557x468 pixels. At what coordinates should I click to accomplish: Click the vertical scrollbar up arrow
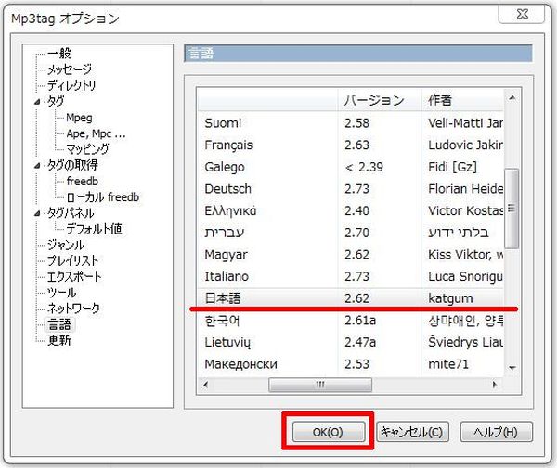tap(512, 98)
